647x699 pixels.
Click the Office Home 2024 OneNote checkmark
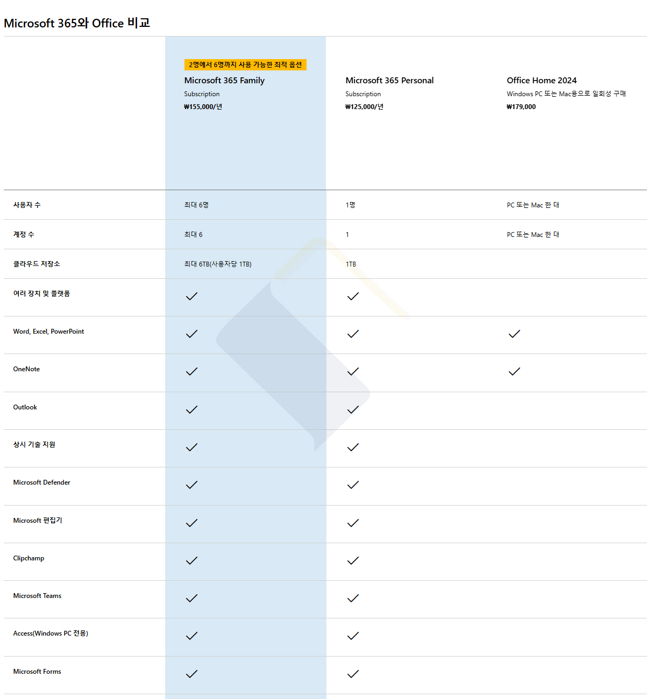pyautogui.click(x=514, y=372)
